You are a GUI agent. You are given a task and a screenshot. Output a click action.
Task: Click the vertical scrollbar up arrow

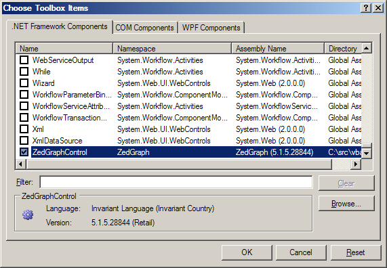(x=367, y=48)
